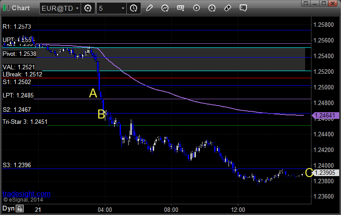Click the yellow A annotation on chart
Viewport: 341px width, 215px height.
tap(93, 93)
